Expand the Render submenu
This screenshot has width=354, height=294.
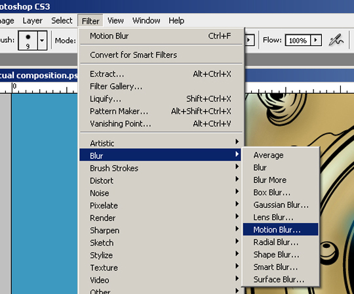click(x=161, y=218)
